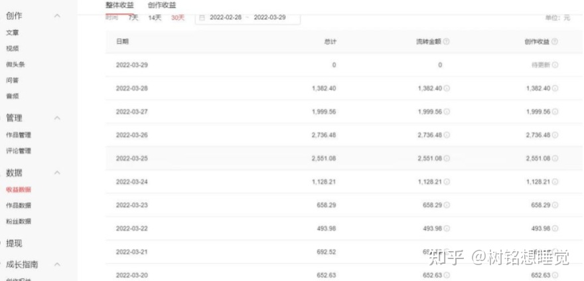Screen dimensions: 584x281
Task: Open 粉丝数据 in sidebar
Action: click(18, 221)
